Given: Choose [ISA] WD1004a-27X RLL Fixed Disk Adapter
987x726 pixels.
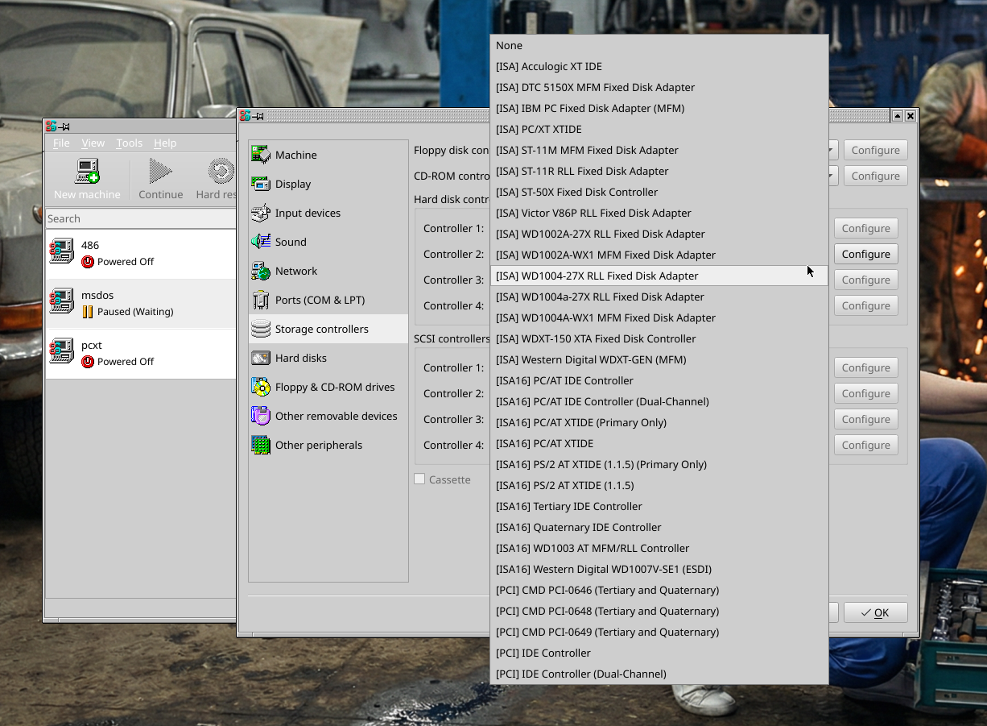Looking at the screenshot, I should [659, 297].
